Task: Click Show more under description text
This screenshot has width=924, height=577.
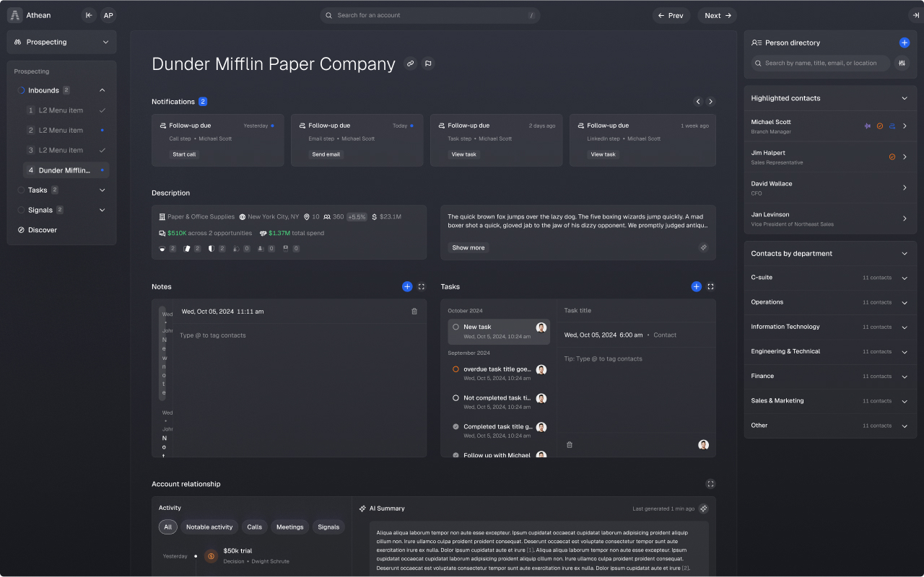Action: [468, 247]
